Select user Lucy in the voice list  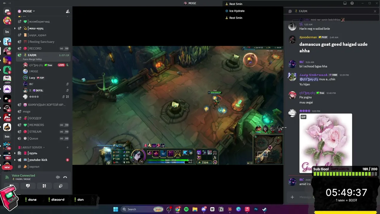coord(46,78)
